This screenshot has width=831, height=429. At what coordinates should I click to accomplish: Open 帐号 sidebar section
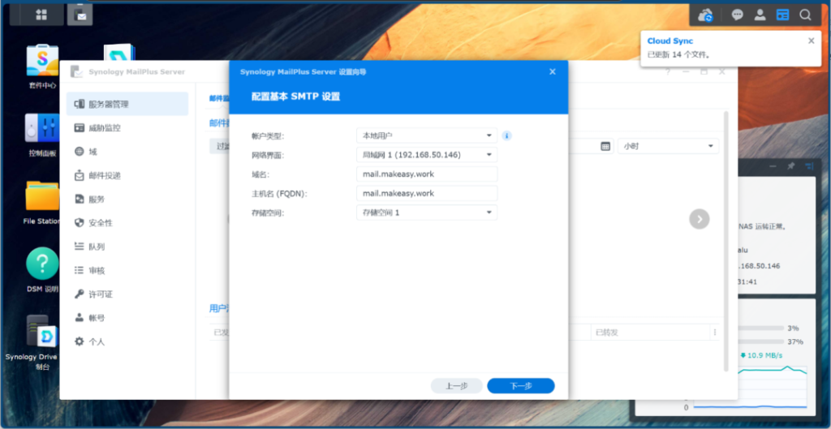(x=127, y=318)
